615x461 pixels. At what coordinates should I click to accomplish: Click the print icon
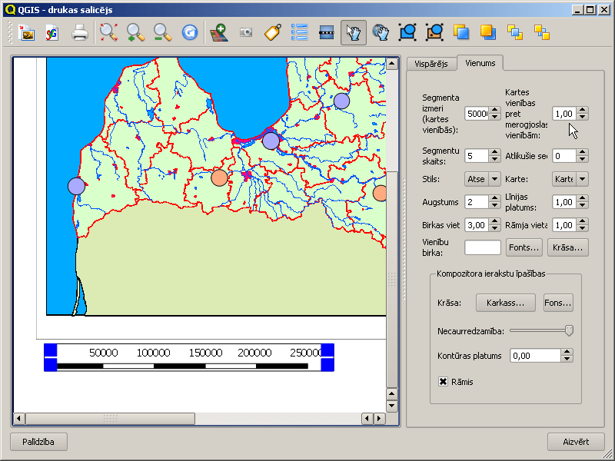[80, 33]
